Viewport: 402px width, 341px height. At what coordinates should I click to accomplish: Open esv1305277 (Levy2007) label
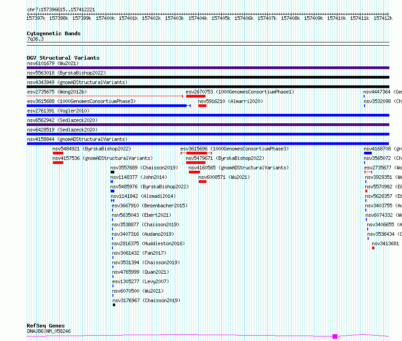click(x=141, y=281)
